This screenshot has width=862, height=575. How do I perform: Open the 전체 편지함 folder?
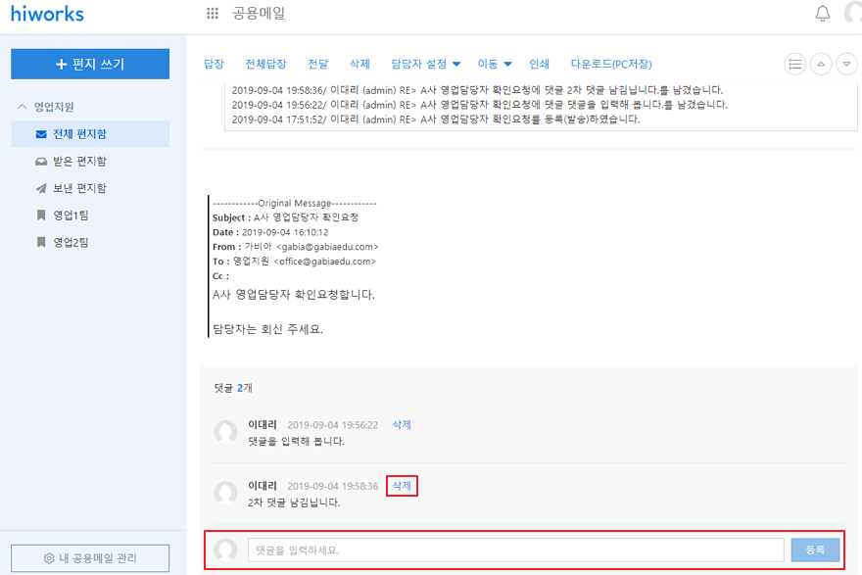(90, 134)
